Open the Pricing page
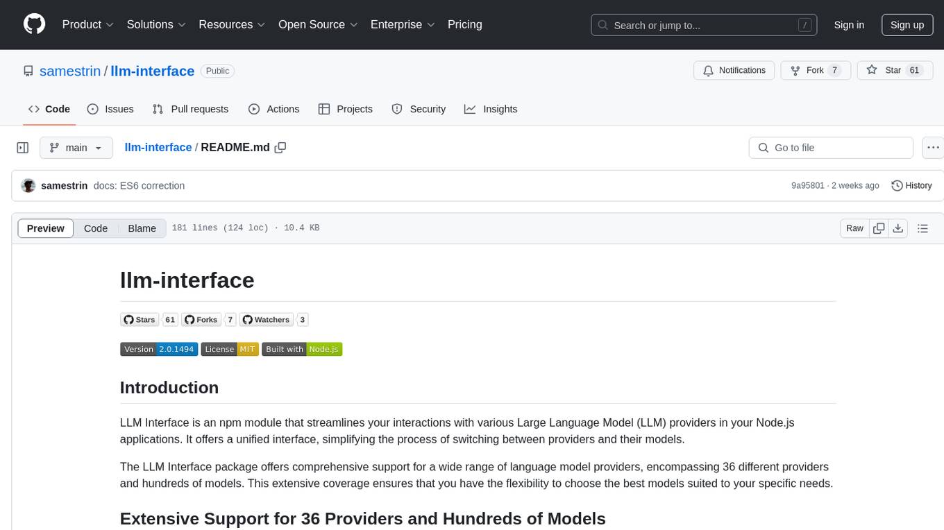Screen dimensions: 944x530 click(465, 24)
